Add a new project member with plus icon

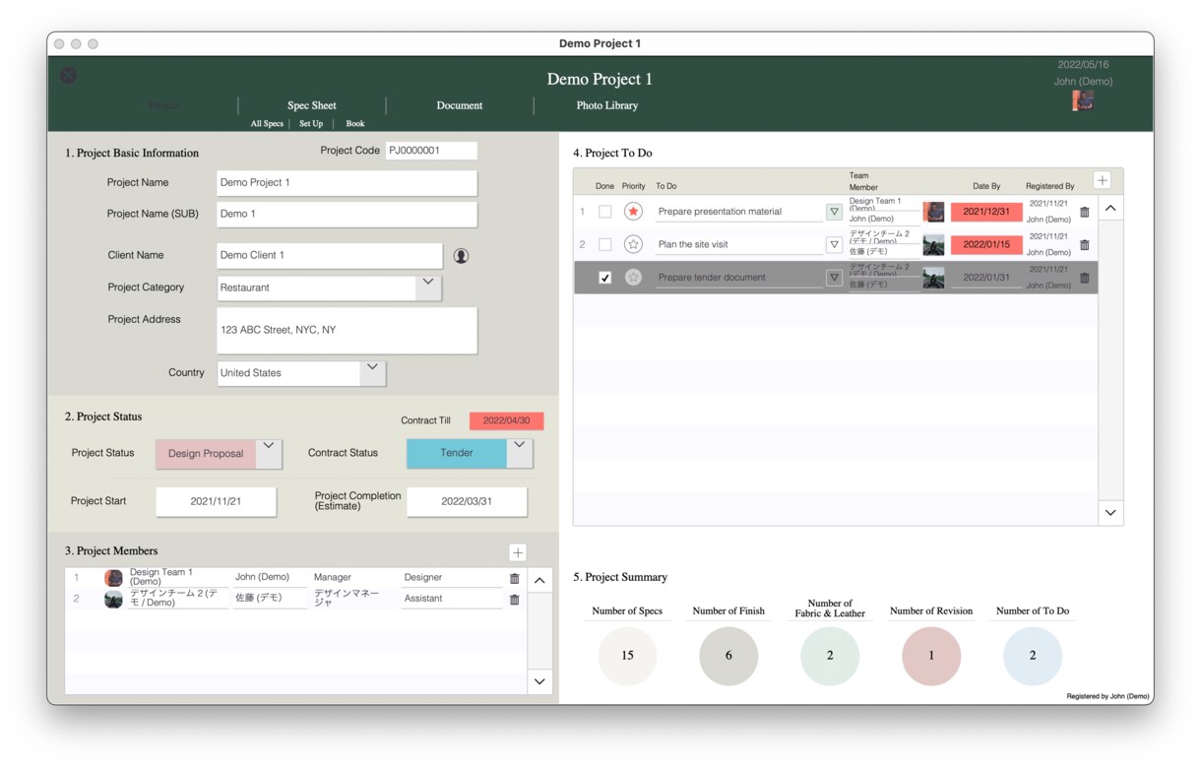pyautogui.click(x=518, y=552)
